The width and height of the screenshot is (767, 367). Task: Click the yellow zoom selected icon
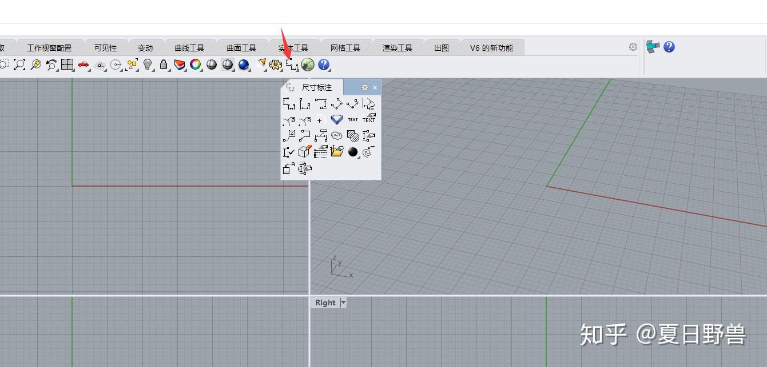pyautogui.click(x=36, y=64)
